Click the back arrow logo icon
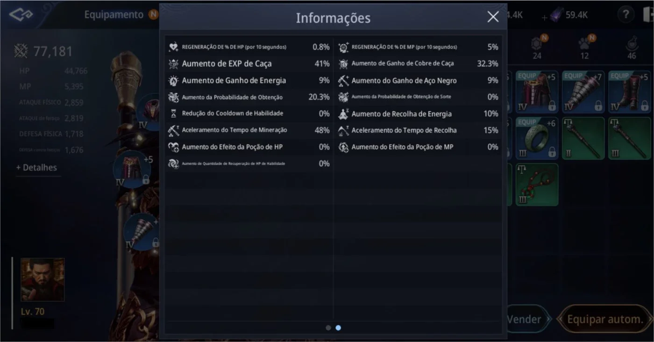The image size is (654, 342). pyautogui.click(x=21, y=15)
